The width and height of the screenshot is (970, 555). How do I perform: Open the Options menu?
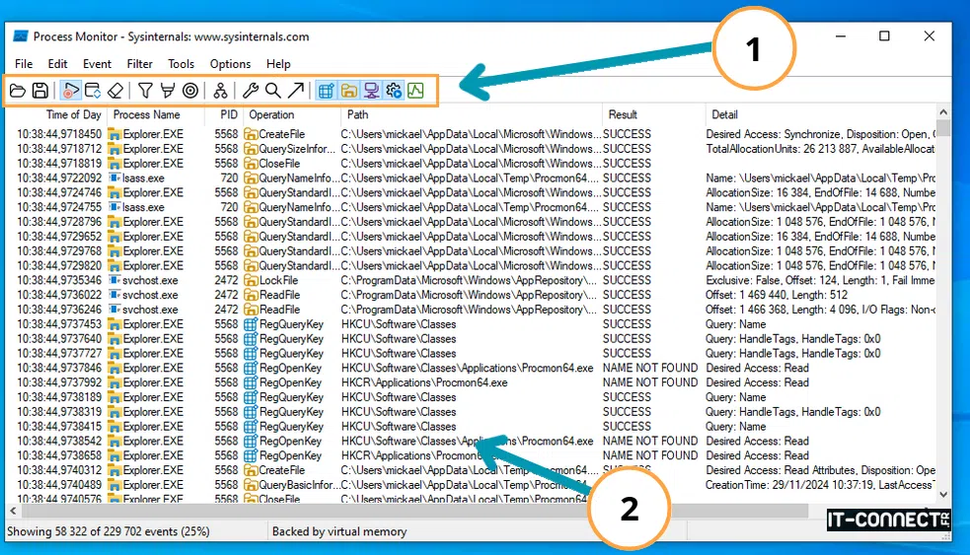tap(230, 64)
